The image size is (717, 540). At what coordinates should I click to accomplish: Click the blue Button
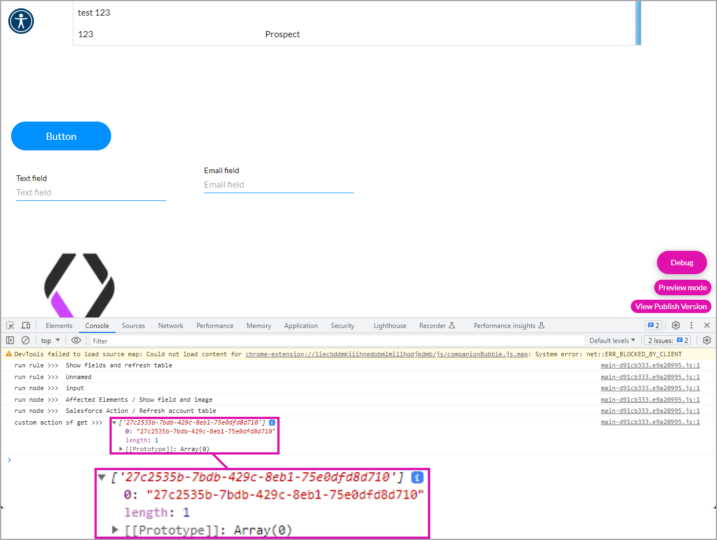point(61,136)
